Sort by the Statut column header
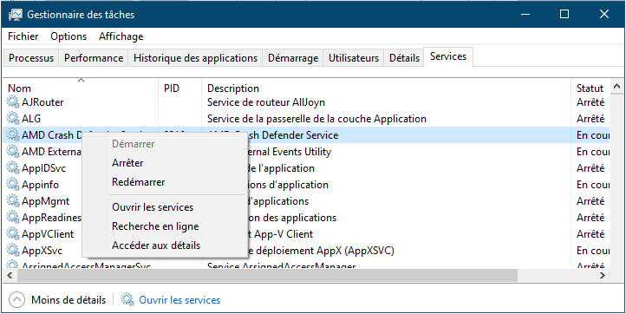Screen dimensions: 626x314 point(590,88)
